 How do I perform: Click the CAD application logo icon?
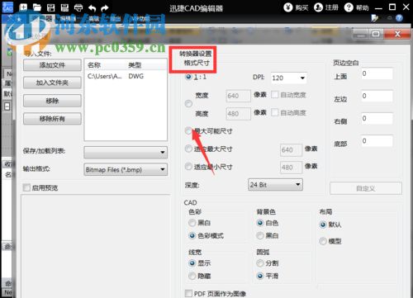coord(7,7)
